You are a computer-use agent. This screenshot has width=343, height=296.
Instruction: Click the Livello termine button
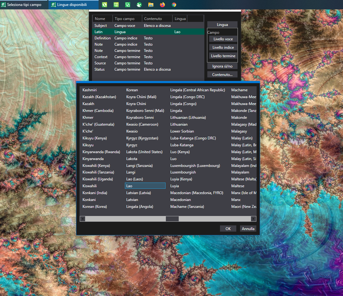point(223,56)
